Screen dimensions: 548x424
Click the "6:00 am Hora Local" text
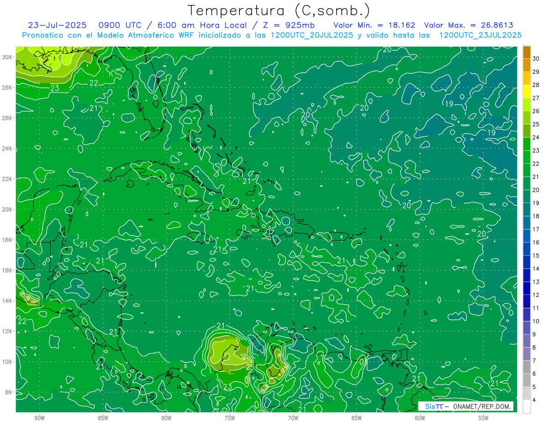click(x=201, y=25)
